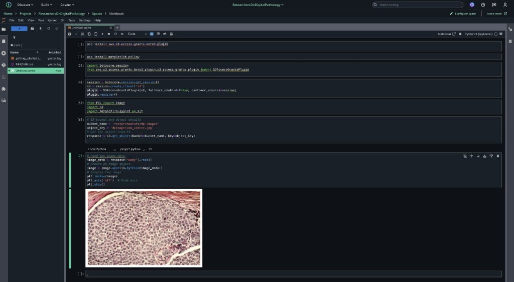
Task: Open the help question-mark icon
Action: [483, 5]
